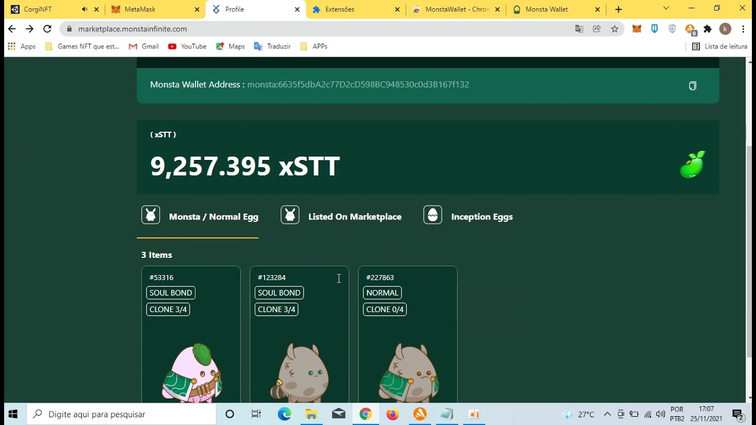The height and width of the screenshot is (425, 756).
Task: Open Monsta card #227863
Action: 408,335
